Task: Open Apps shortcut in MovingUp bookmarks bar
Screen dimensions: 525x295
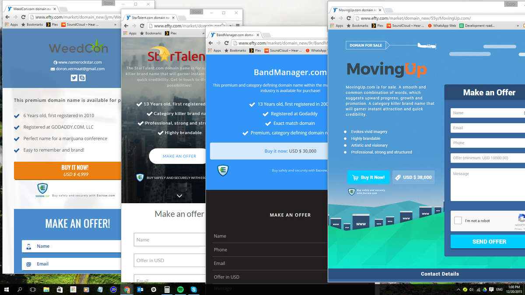Action: [336, 25]
